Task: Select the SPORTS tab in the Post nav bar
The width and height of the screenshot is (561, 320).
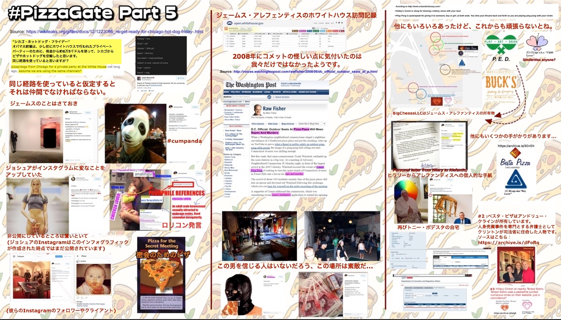Action: [x=277, y=92]
